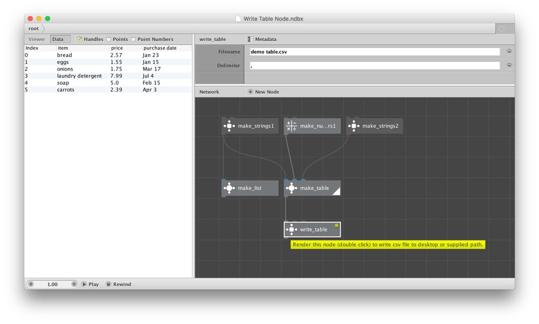
Task: Select the write_table node icon
Action: click(292, 229)
